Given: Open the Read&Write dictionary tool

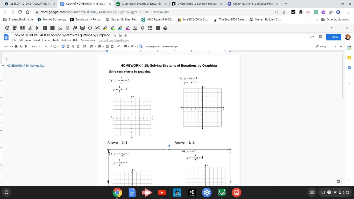Looking at the screenshot, I should [22, 28].
